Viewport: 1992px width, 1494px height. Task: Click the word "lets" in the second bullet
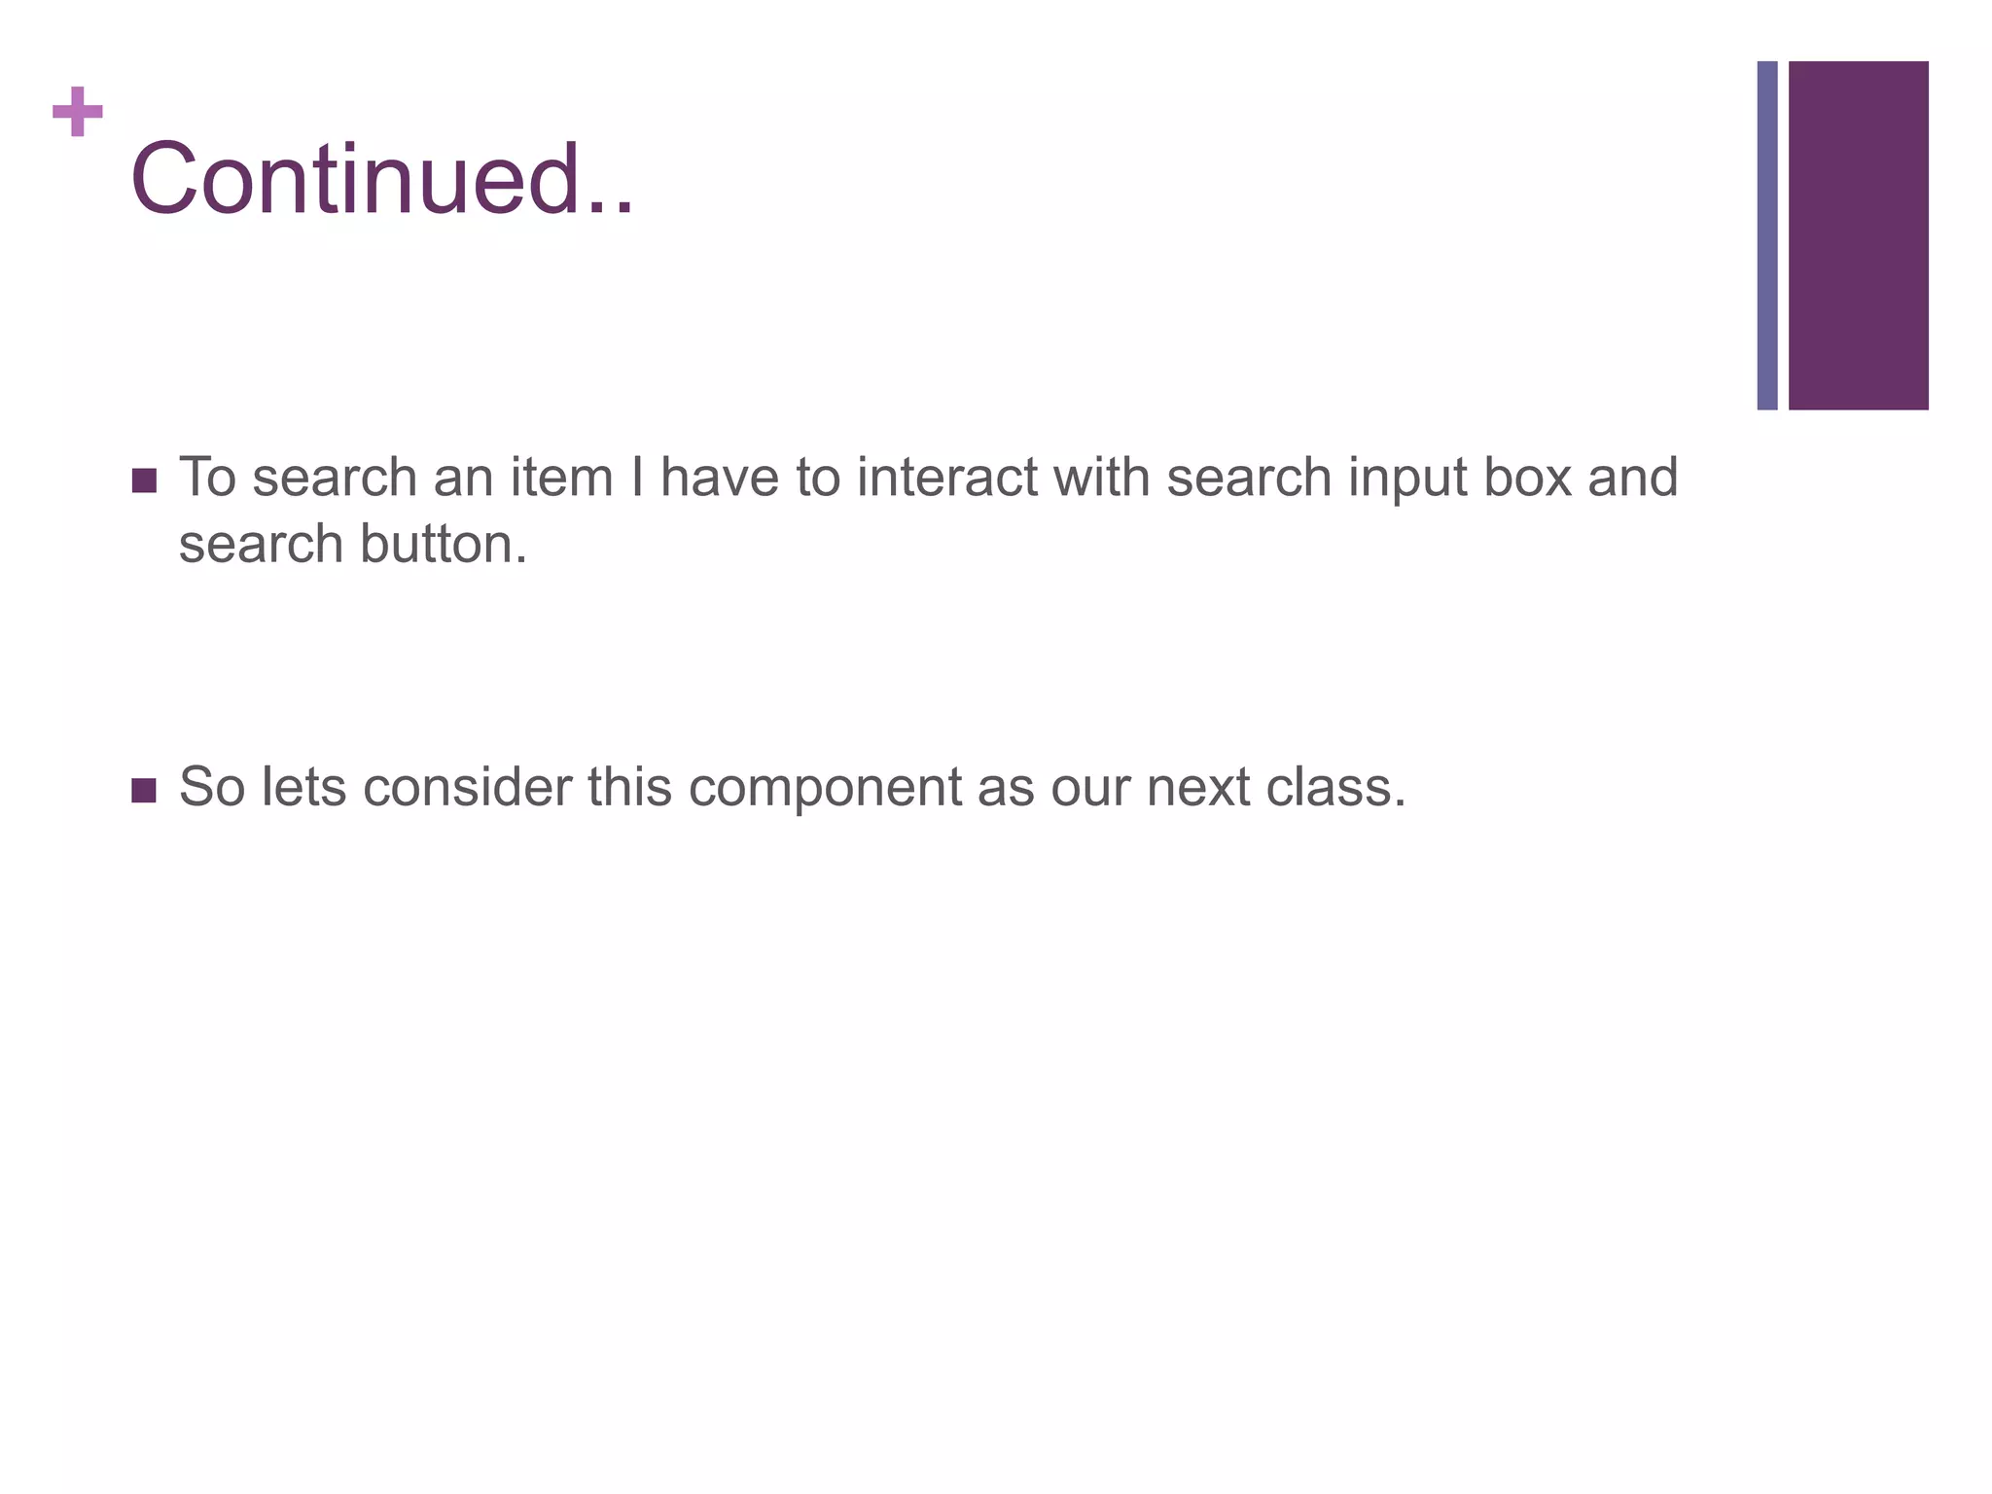(303, 787)
